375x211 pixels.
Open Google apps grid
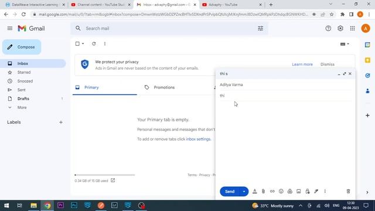pos(353,29)
